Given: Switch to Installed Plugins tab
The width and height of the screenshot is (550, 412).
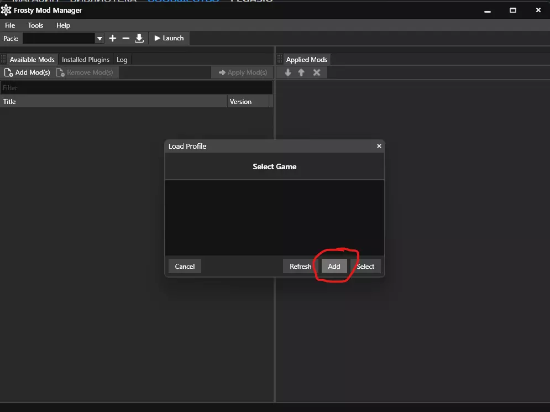Looking at the screenshot, I should click(86, 60).
